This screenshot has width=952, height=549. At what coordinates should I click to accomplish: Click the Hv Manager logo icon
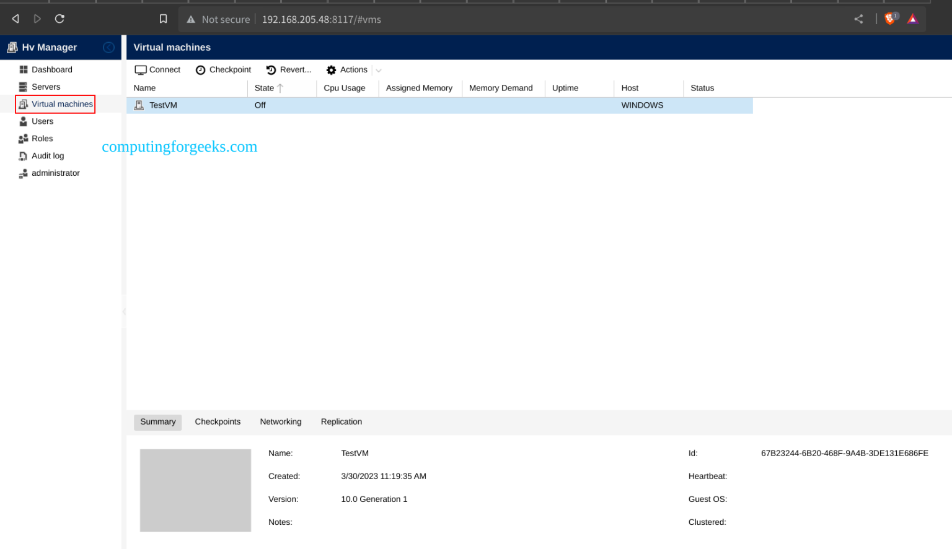[13, 47]
